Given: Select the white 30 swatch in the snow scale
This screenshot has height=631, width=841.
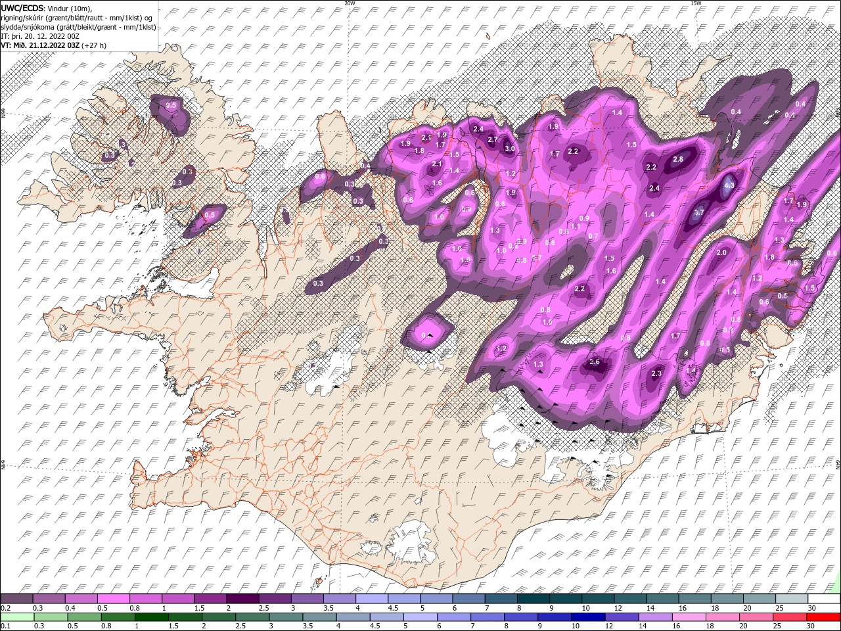Looking at the screenshot, I should pyautogui.click(x=823, y=599).
